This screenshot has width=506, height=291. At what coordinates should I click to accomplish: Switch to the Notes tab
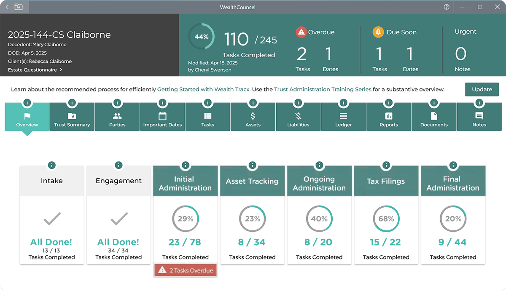coord(479,117)
